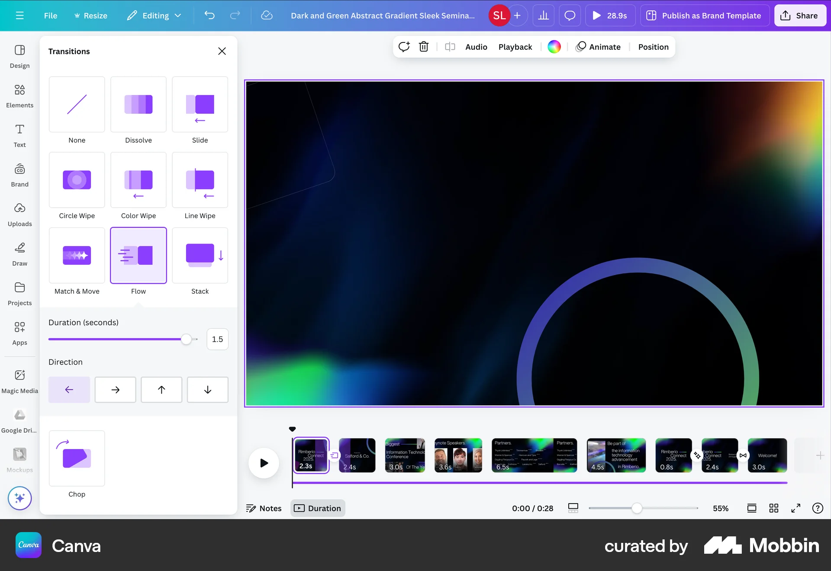The image size is (831, 571).
Task: Toggle the Notes panel
Action: (x=264, y=508)
